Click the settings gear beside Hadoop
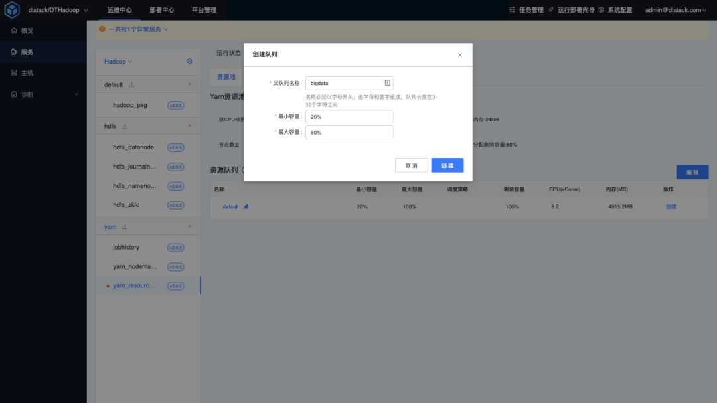This screenshot has width=717, height=403. point(189,62)
